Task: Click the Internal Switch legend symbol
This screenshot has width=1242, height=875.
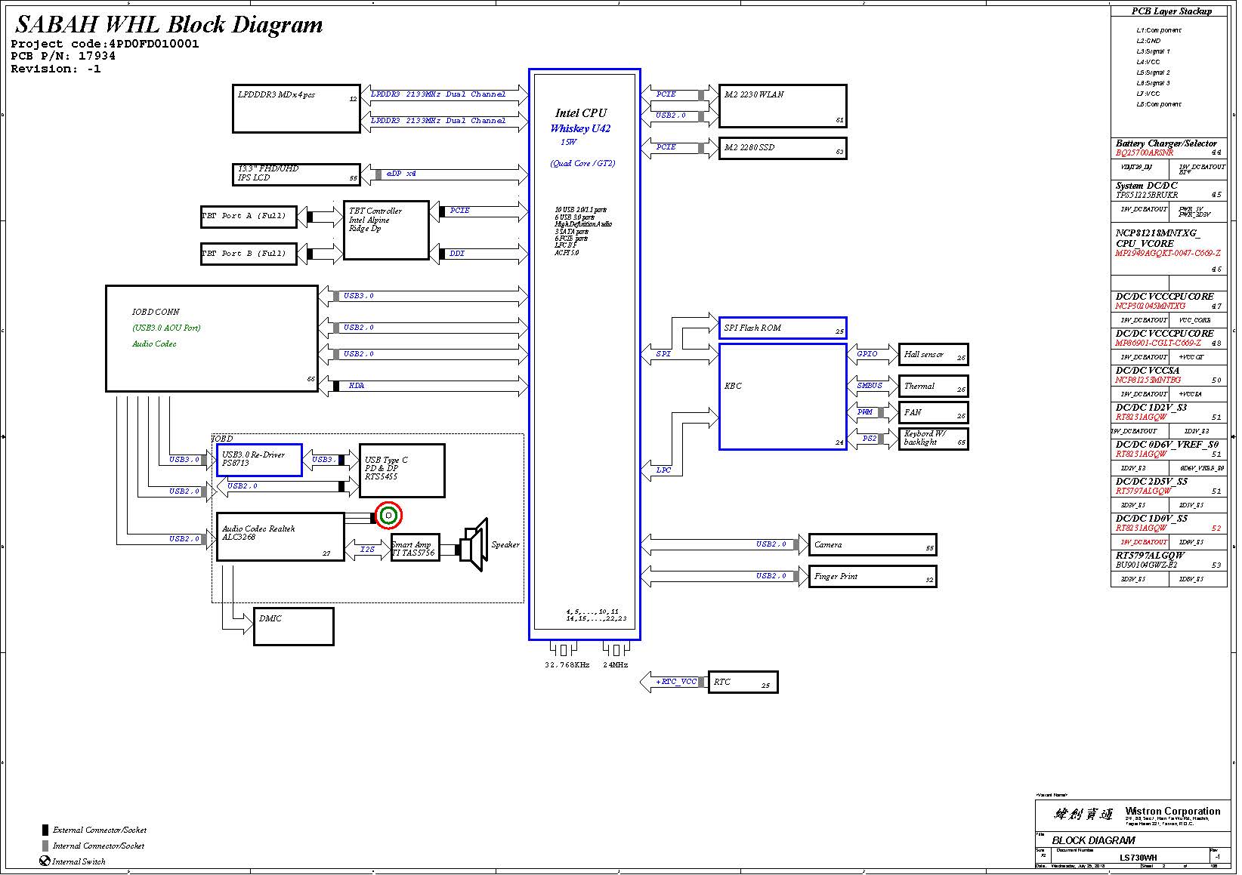Action: [45, 861]
